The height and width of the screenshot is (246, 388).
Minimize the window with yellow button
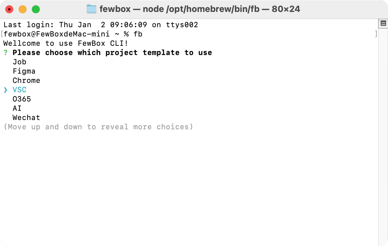pyautogui.click(x=23, y=9)
